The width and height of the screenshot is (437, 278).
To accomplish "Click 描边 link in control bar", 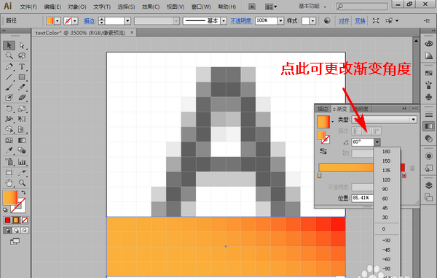I will pyautogui.click(x=90, y=20).
